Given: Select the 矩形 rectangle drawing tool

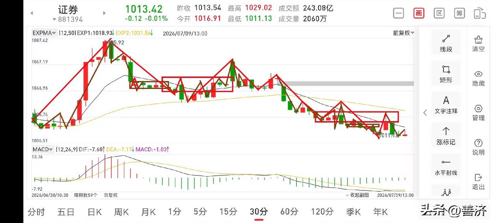Looking at the screenshot, I should (x=446, y=74).
